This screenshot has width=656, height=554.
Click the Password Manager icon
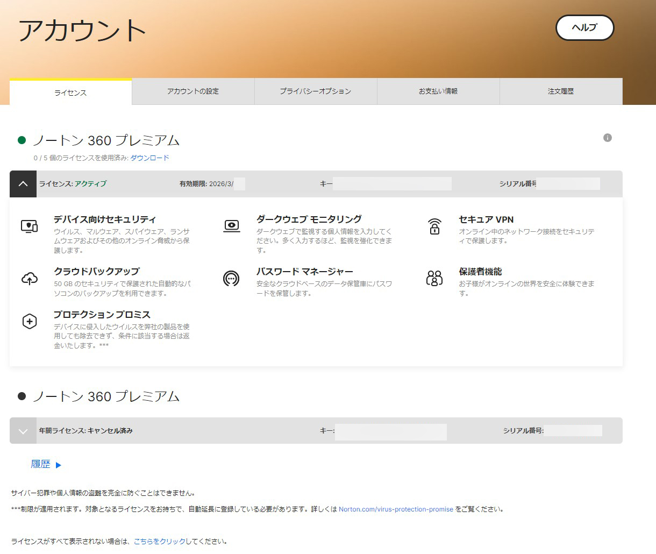(231, 278)
